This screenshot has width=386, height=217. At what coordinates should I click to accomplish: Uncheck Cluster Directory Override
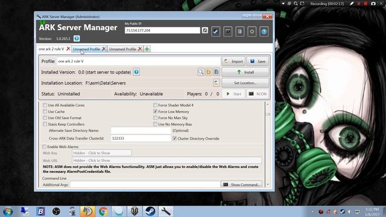click(174, 139)
